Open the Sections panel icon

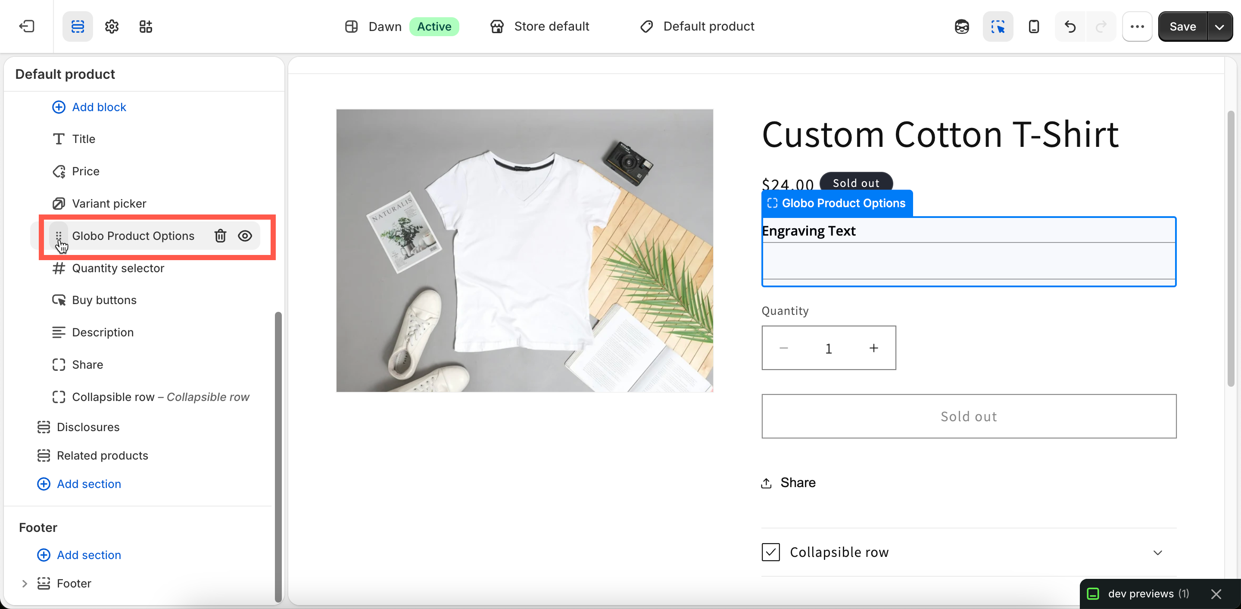(78, 26)
